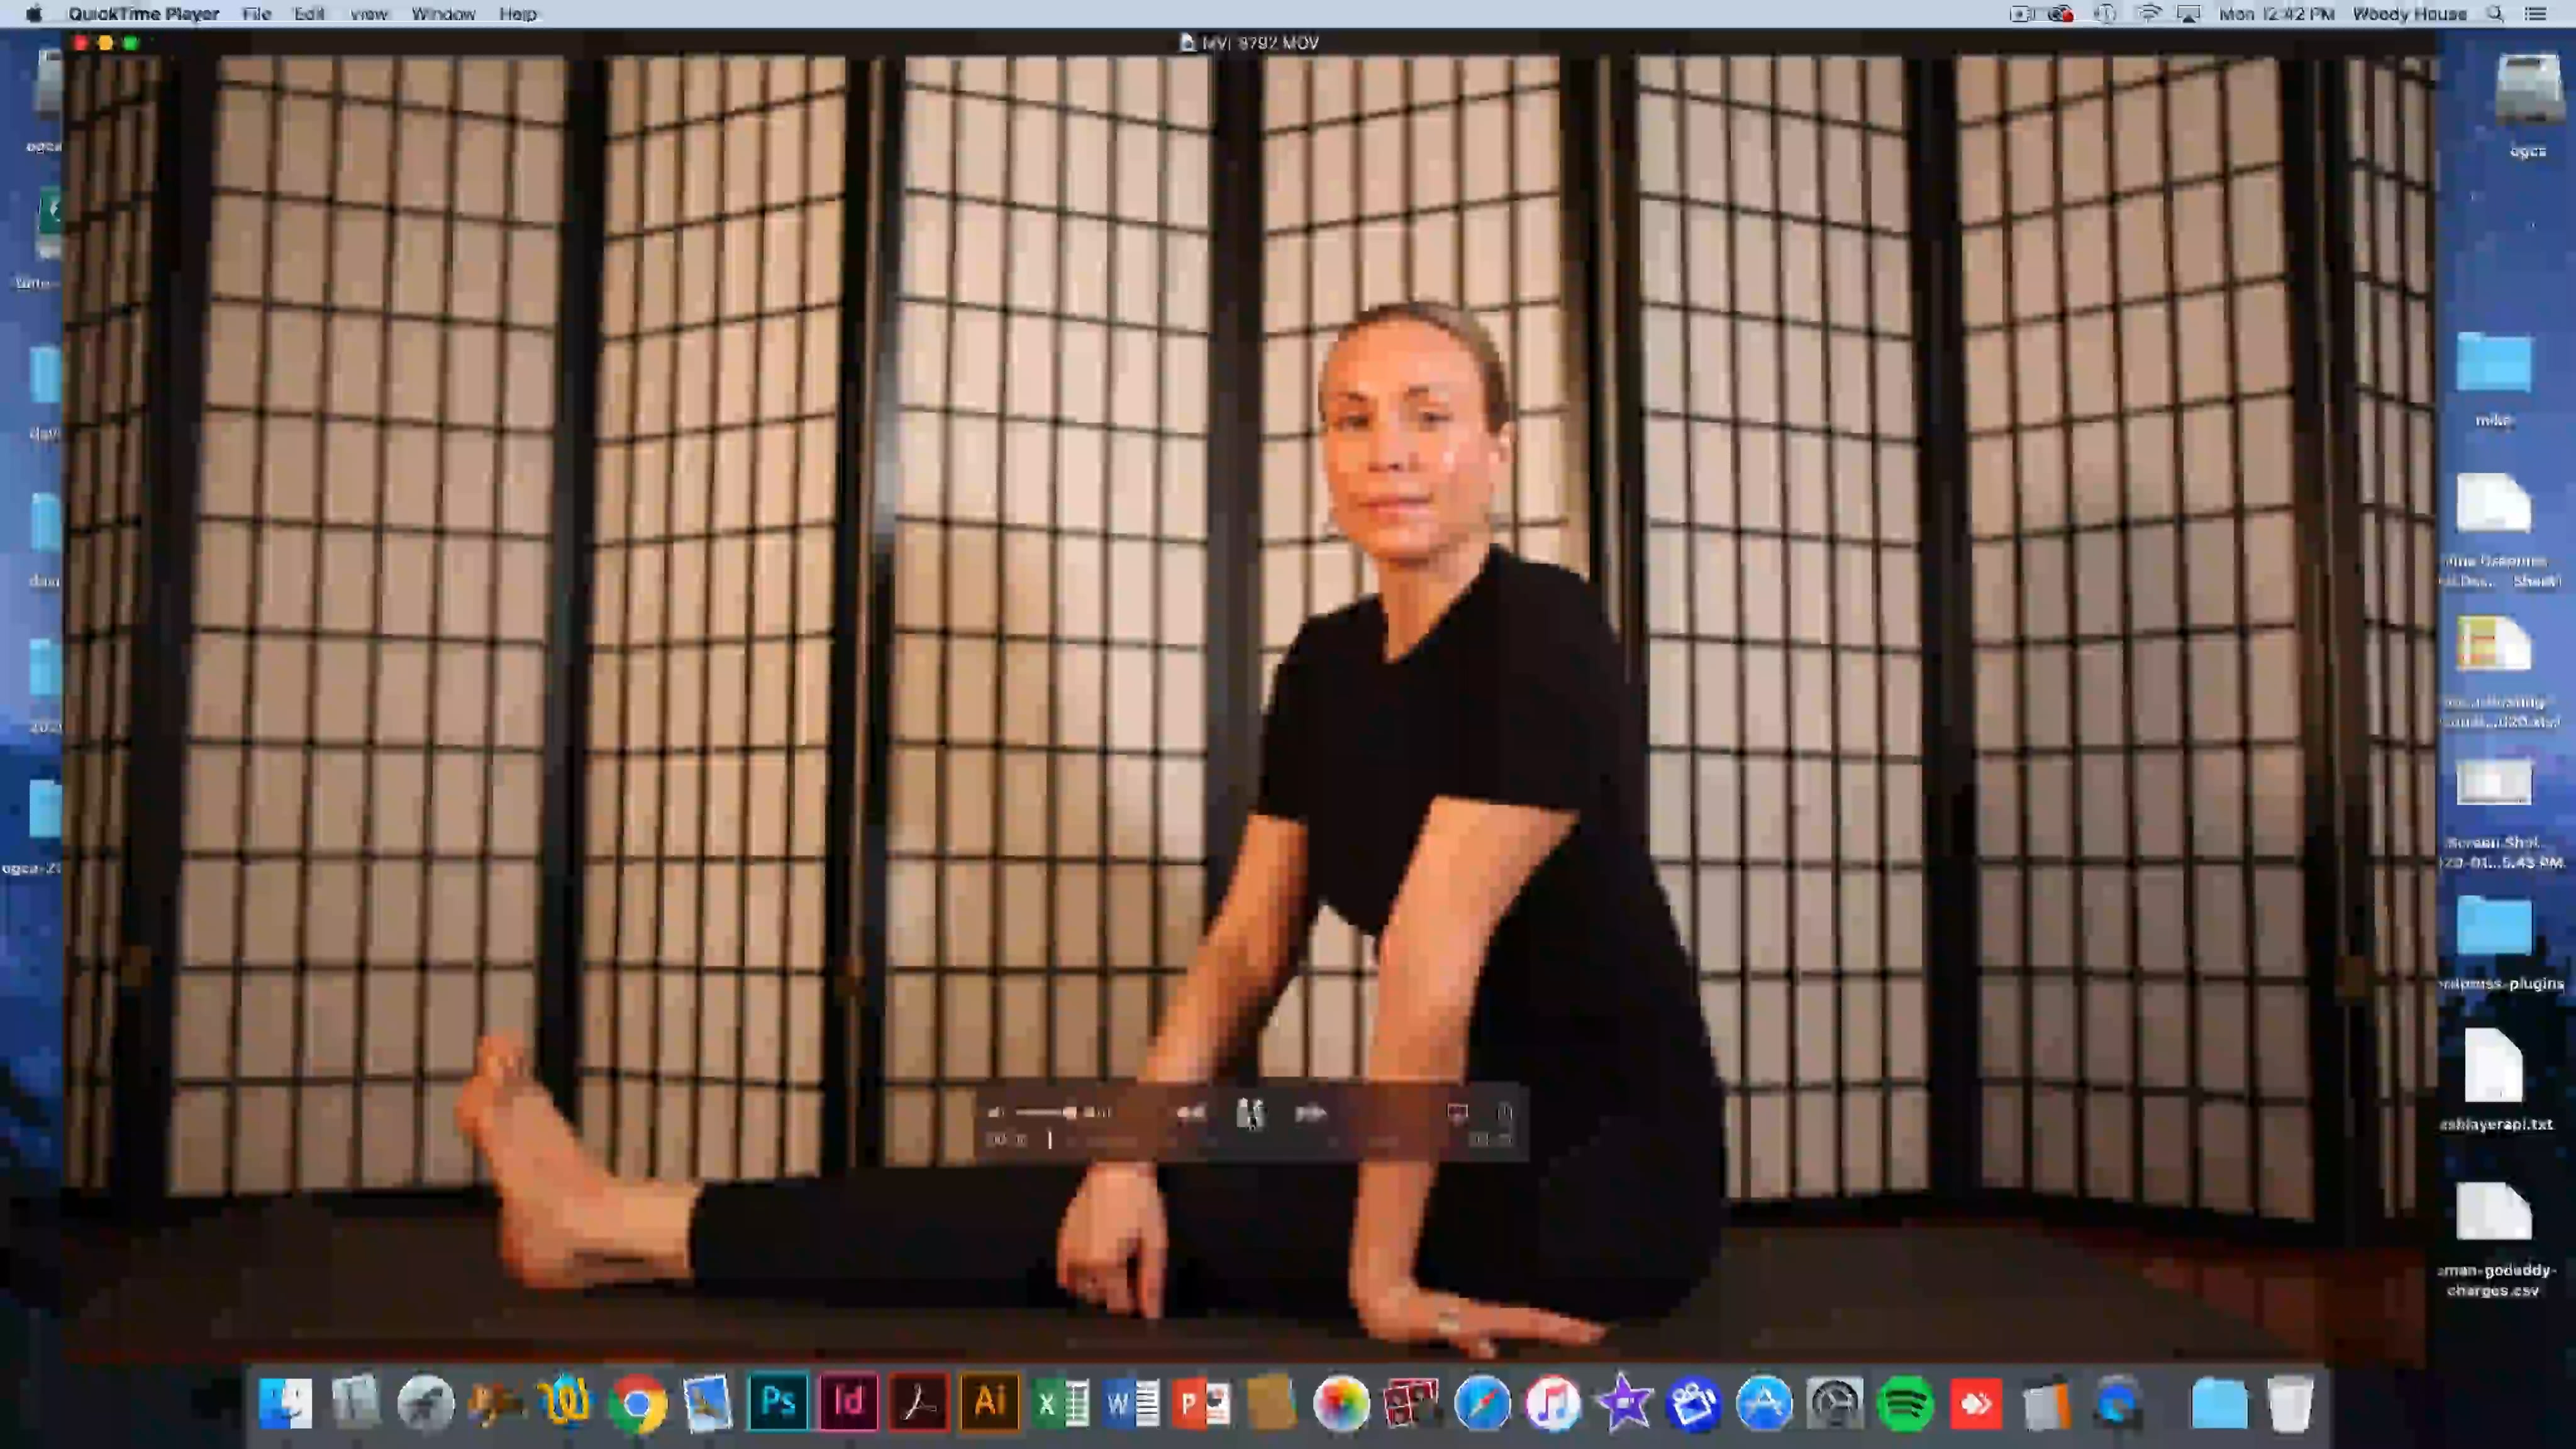Click the share icon in player controls
This screenshot has height=1449, width=2576.
click(1504, 1113)
